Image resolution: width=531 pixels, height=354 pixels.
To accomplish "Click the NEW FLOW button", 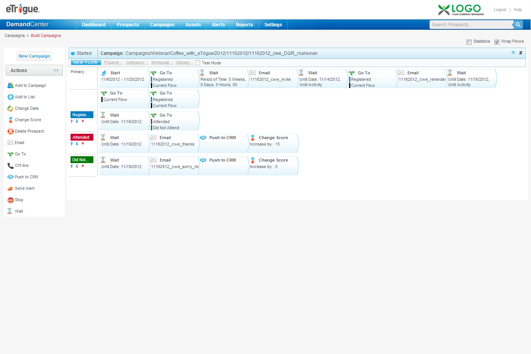I will (x=86, y=62).
